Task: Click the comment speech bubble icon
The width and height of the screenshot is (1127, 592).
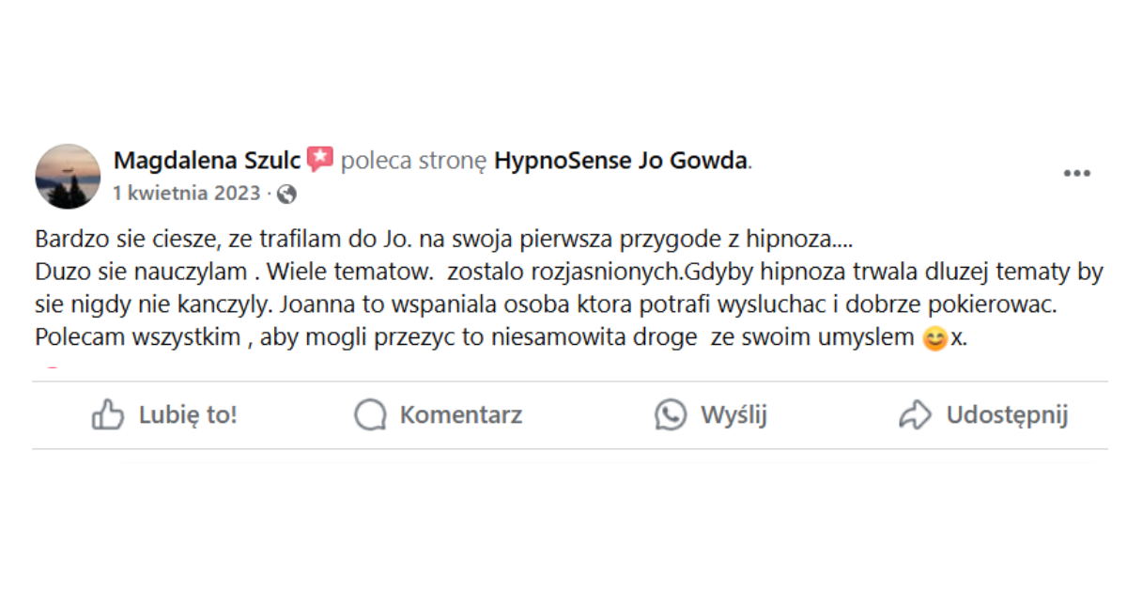Action: 371,415
